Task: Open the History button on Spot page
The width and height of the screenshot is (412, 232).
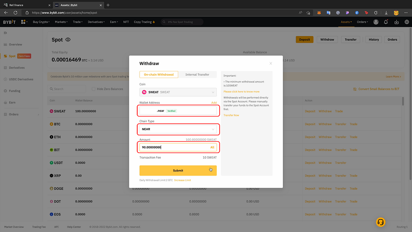Action: point(374,39)
